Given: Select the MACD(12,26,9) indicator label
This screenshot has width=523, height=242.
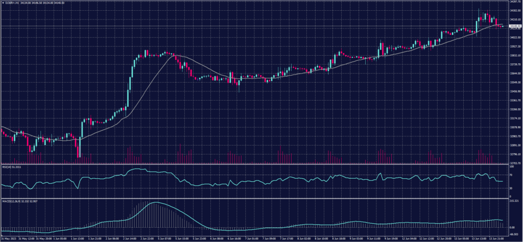Looking at the screenshot, I should pyautogui.click(x=14, y=200).
